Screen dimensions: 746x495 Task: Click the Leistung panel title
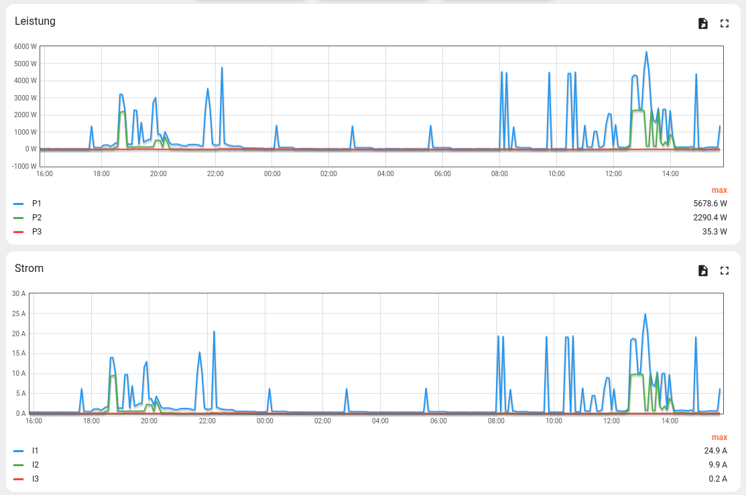pos(35,21)
